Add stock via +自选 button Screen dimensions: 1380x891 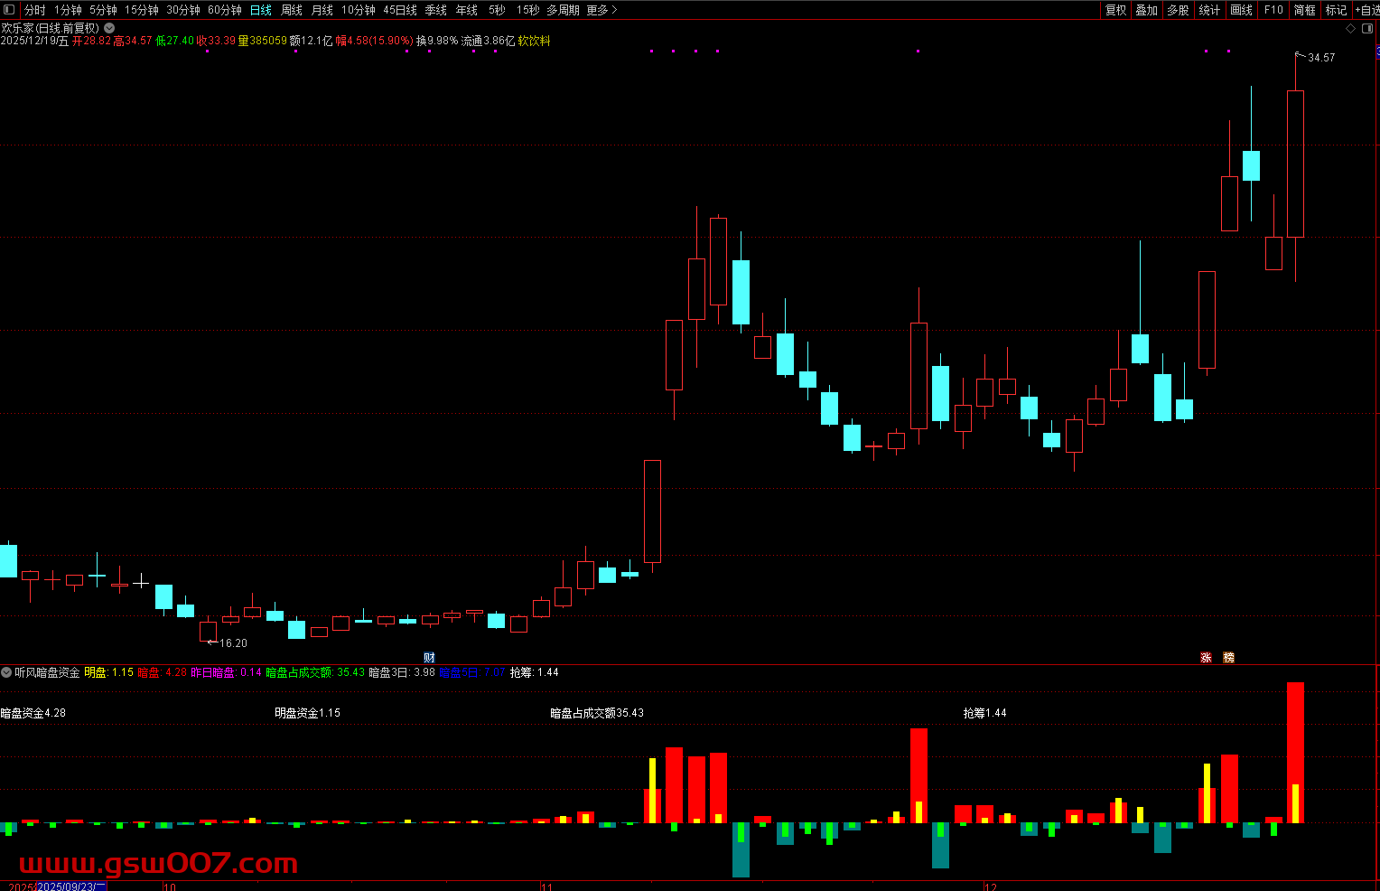coord(1366,10)
